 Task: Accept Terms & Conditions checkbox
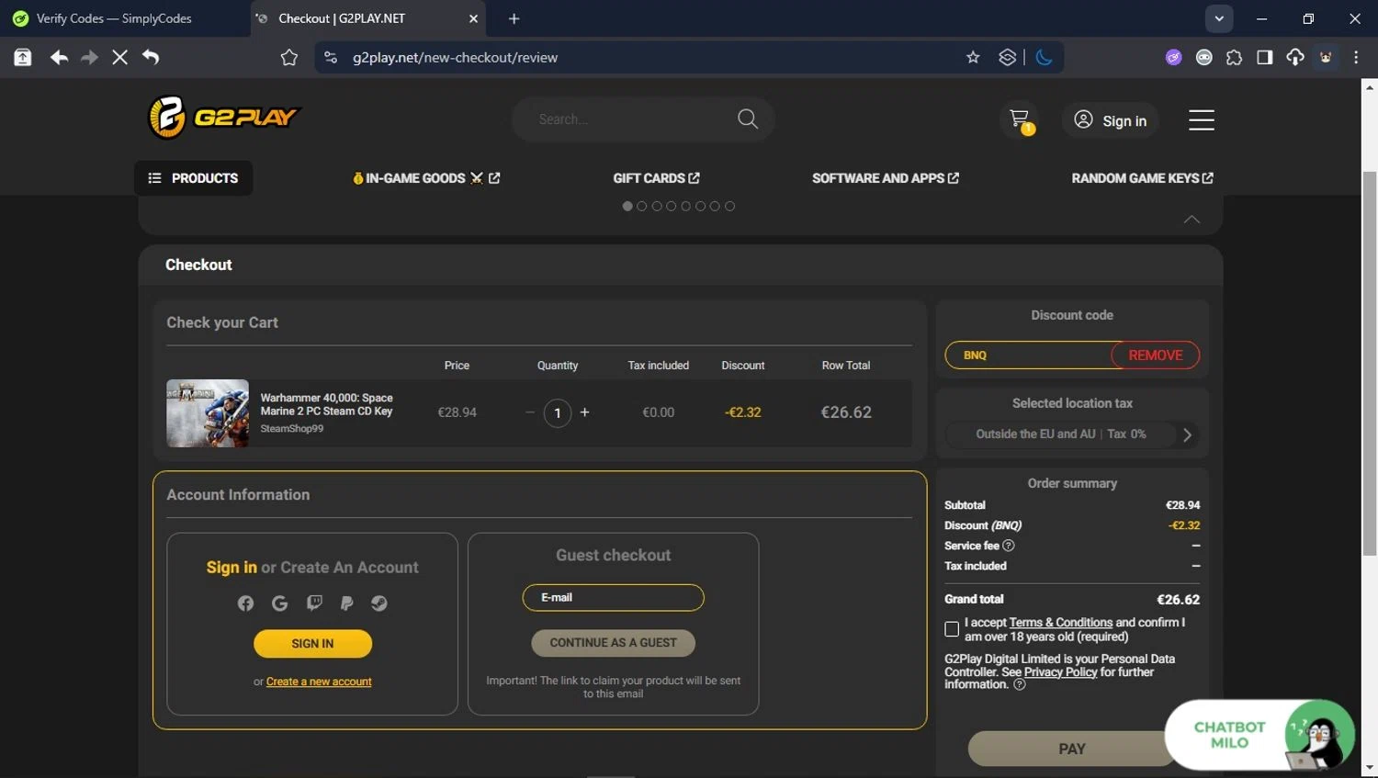click(952, 629)
